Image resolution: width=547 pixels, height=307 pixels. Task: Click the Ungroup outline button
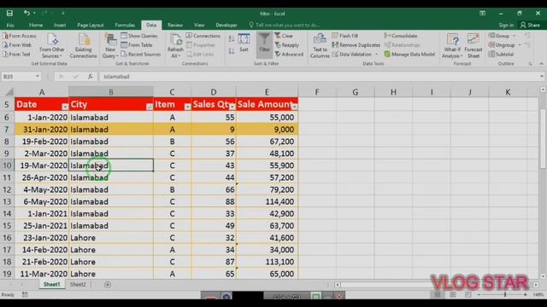pyautogui.click(x=502, y=45)
